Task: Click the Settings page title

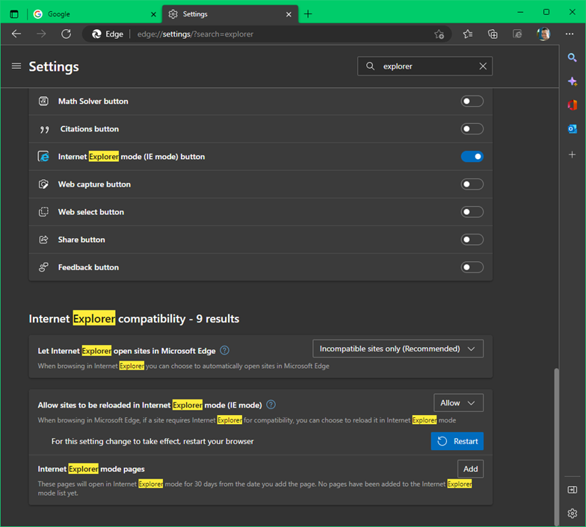Action: (x=54, y=66)
